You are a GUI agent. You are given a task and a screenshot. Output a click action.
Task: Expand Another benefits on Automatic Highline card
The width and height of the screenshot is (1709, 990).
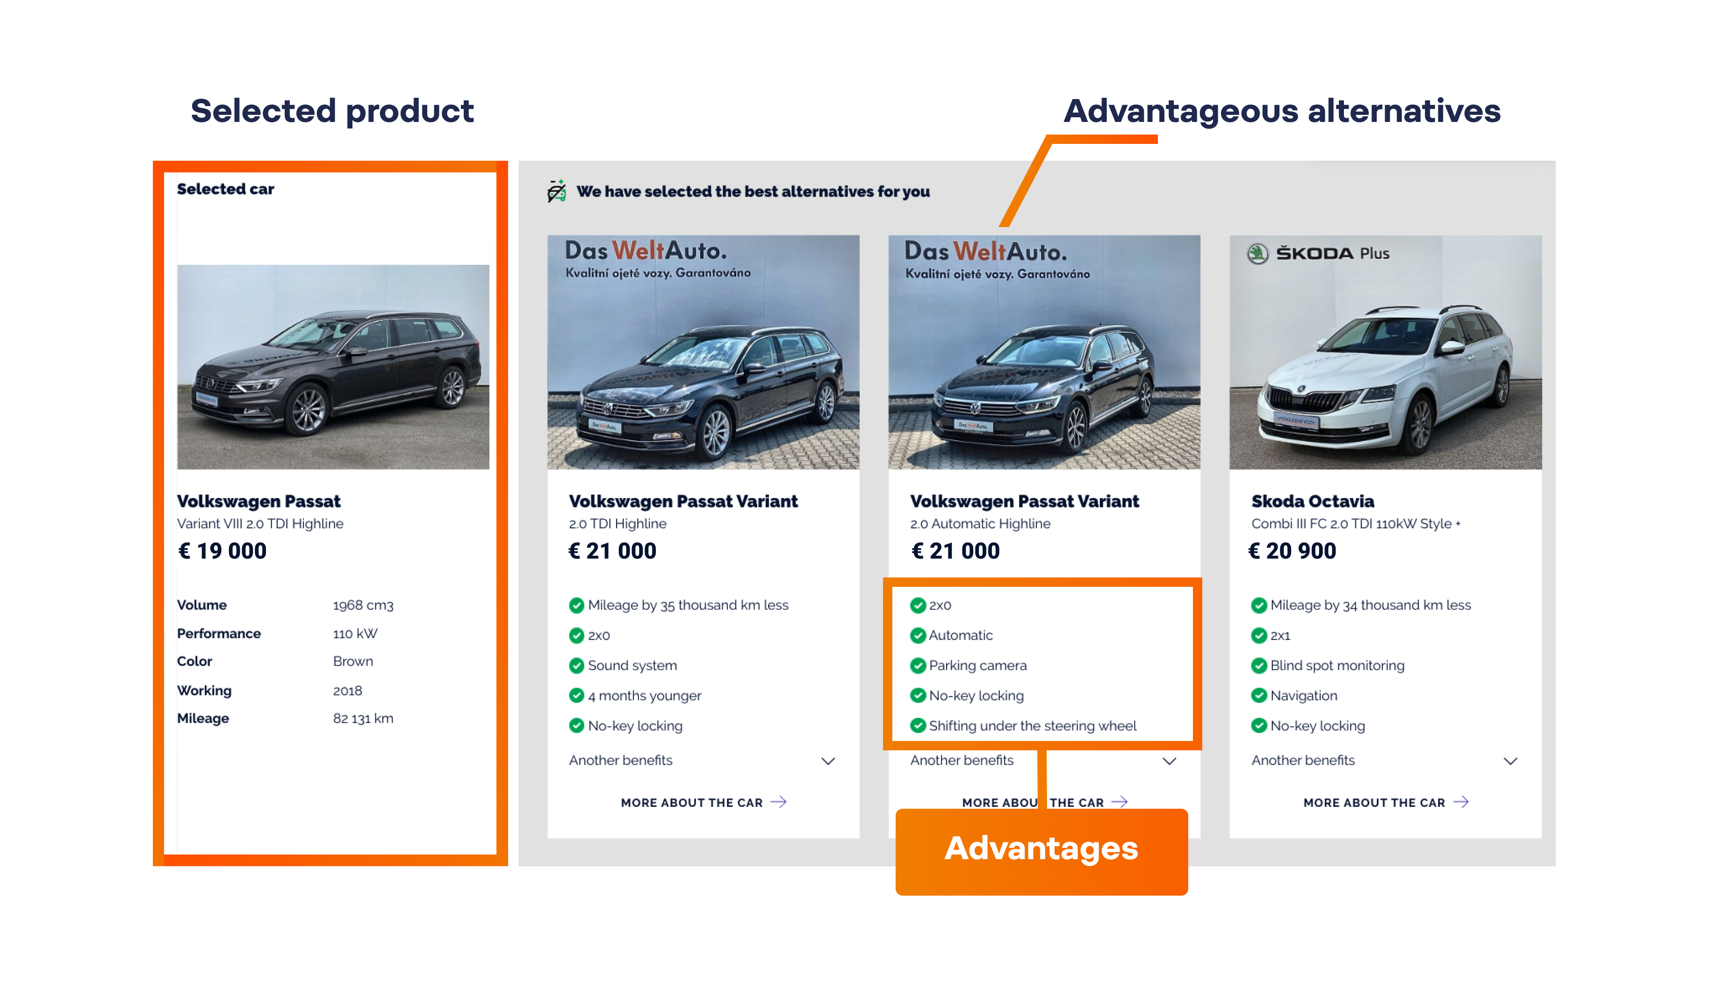click(x=1044, y=760)
